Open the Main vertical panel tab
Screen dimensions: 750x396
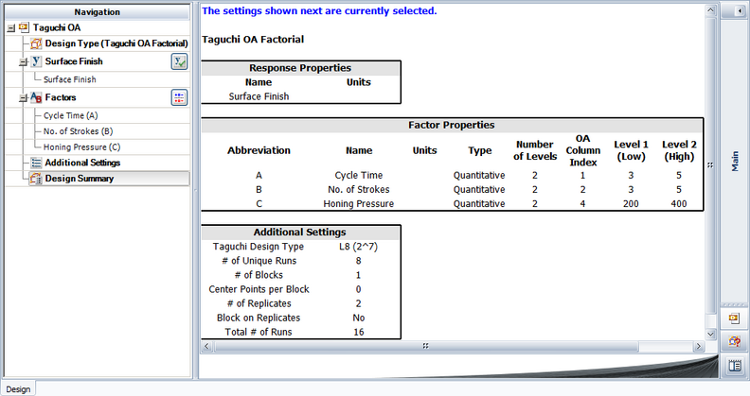(735, 162)
